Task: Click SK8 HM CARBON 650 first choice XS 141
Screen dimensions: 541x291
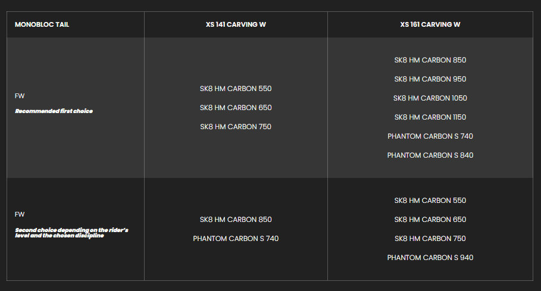Action: click(236, 108)
